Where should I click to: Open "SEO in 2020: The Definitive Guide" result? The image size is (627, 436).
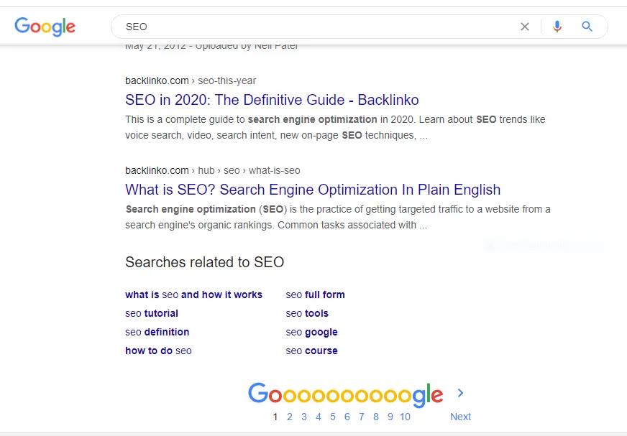[272, 100]
